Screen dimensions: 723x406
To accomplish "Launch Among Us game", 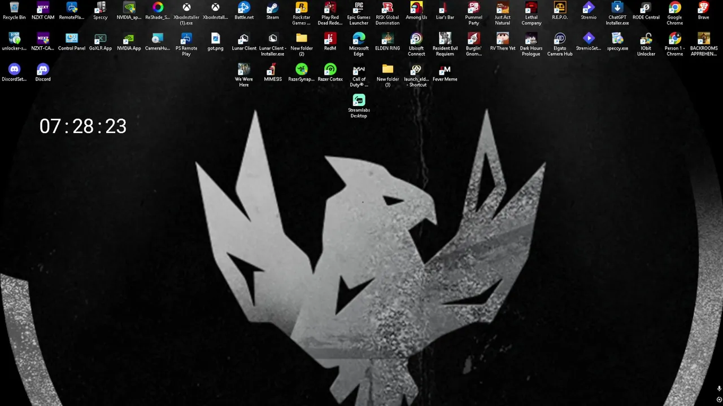I will click(x=416, y=11).
